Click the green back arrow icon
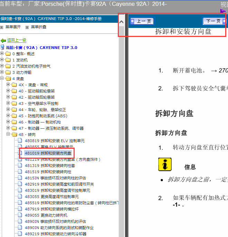 [x=3, y=40]
